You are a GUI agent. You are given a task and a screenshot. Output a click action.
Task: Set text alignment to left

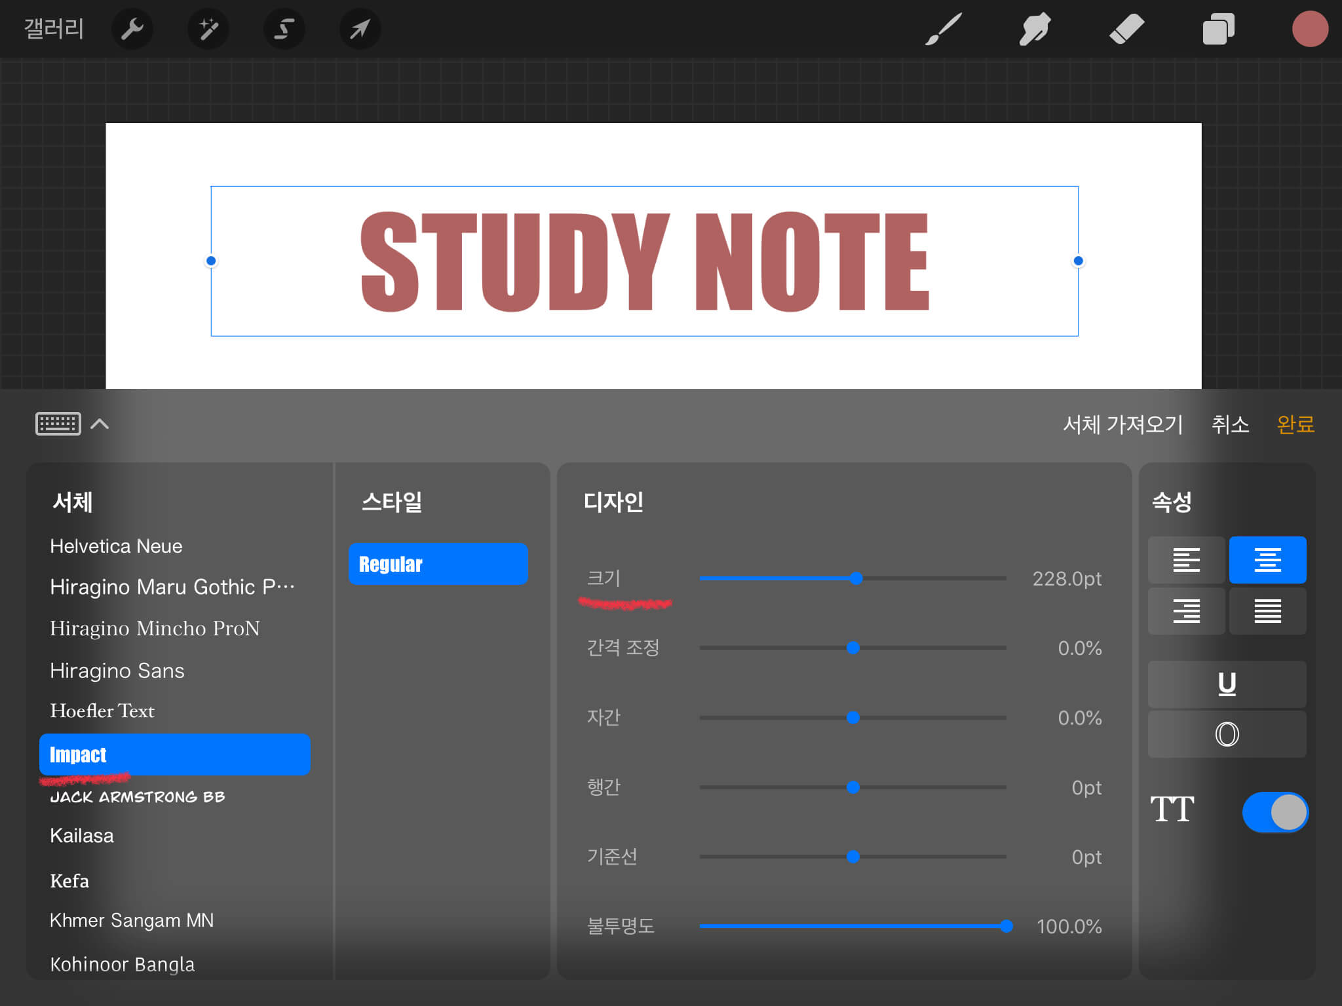pyautogui.click(x=1186, y=560)
